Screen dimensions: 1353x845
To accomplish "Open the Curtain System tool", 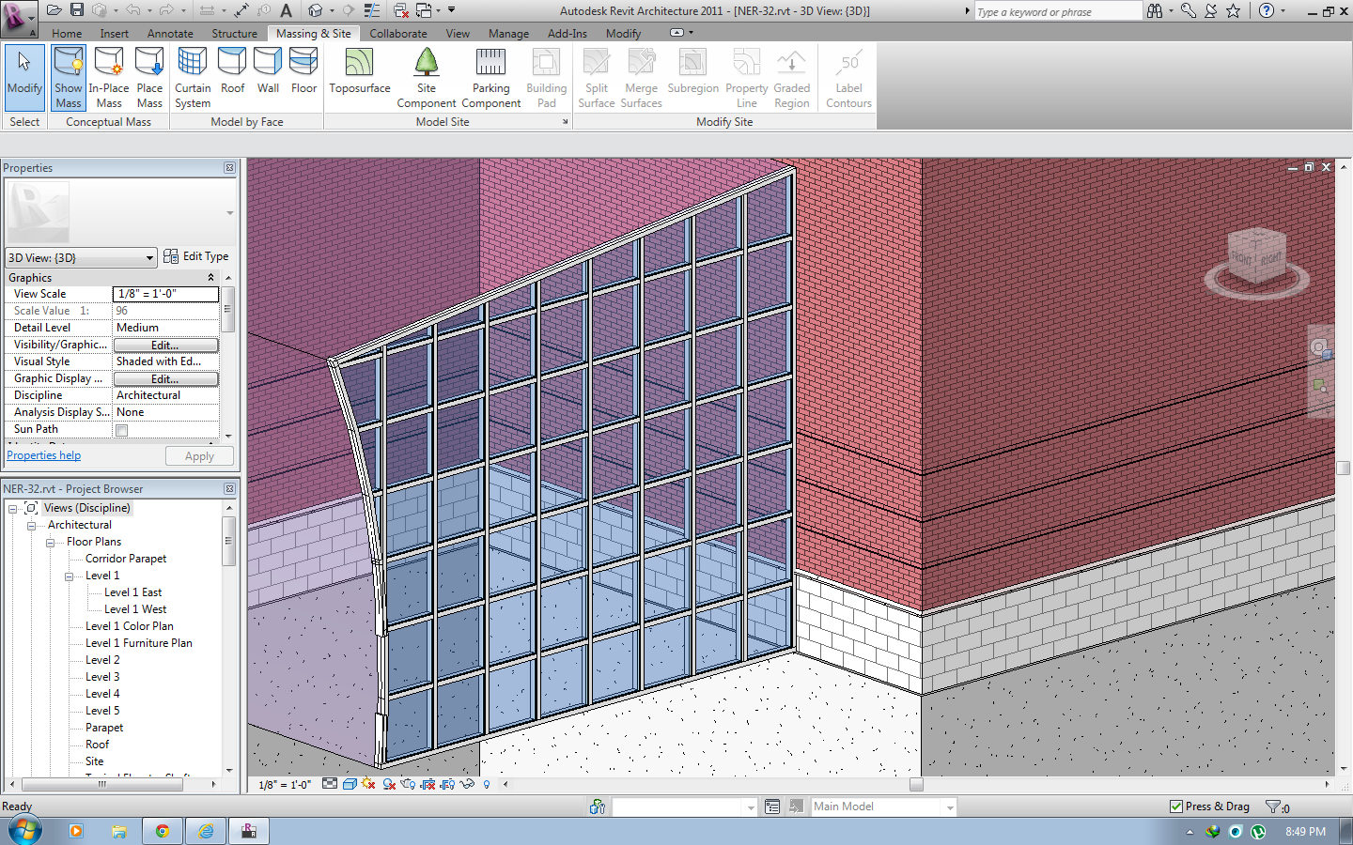I will pos(192,75).
